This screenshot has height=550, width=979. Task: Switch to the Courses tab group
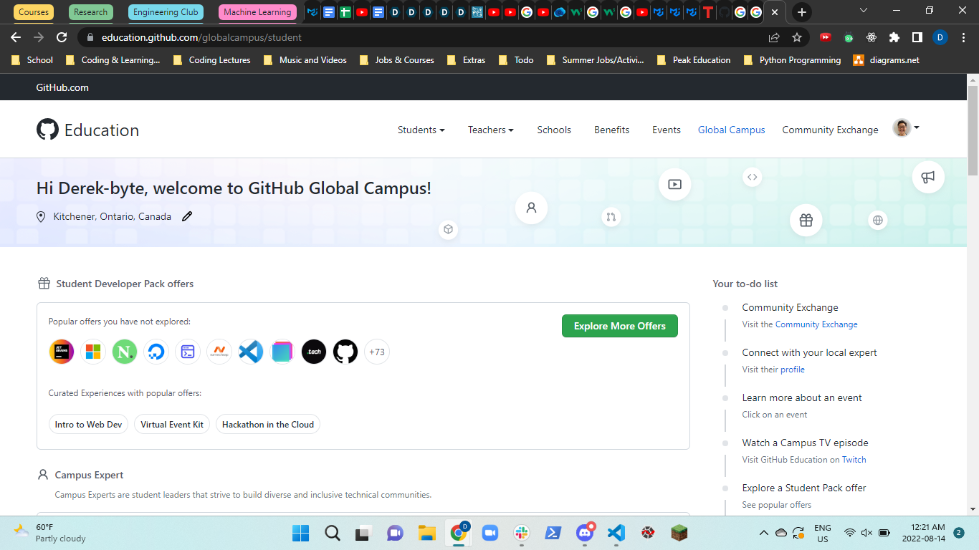[34, 12]
